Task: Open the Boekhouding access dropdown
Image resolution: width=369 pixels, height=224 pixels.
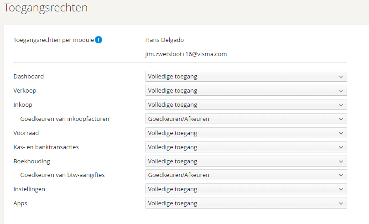Action: (x=246, y=161)
